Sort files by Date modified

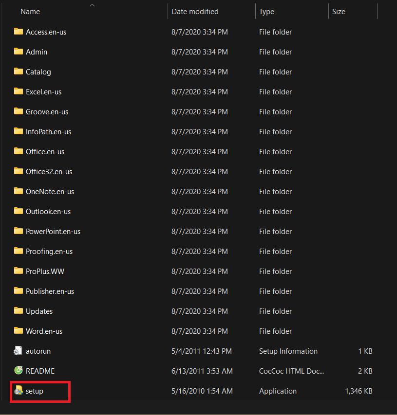point(195,11)
